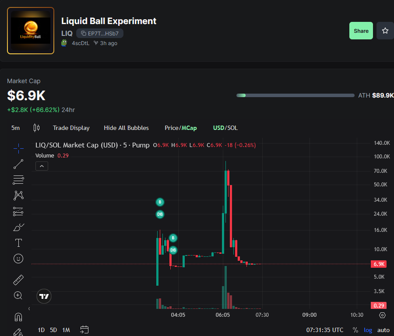Add token to favorites with star
The height and width of the screenshot is (336, 394).
click(385, 31)
